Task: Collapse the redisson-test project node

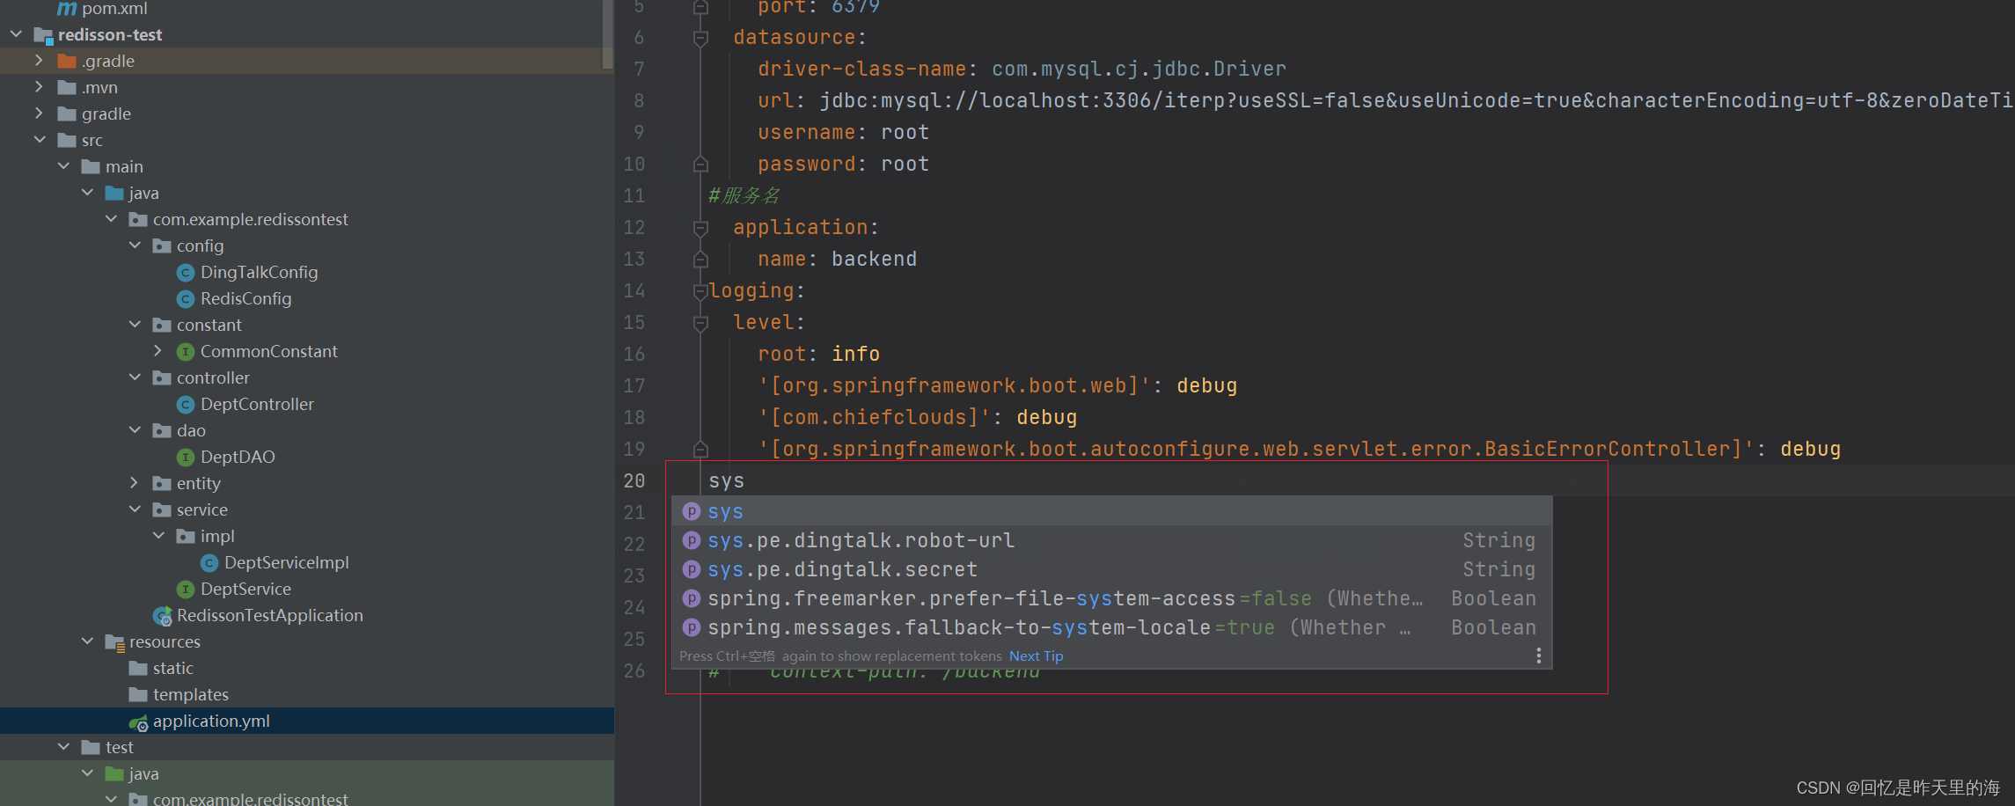Action: [x=16, y=34]
